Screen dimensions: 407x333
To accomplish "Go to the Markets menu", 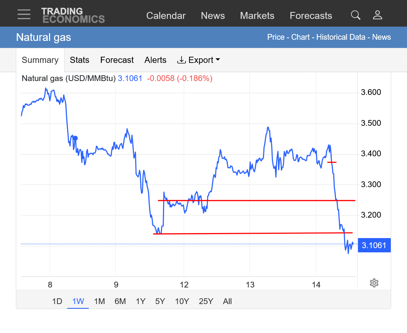I will [257, 16].
